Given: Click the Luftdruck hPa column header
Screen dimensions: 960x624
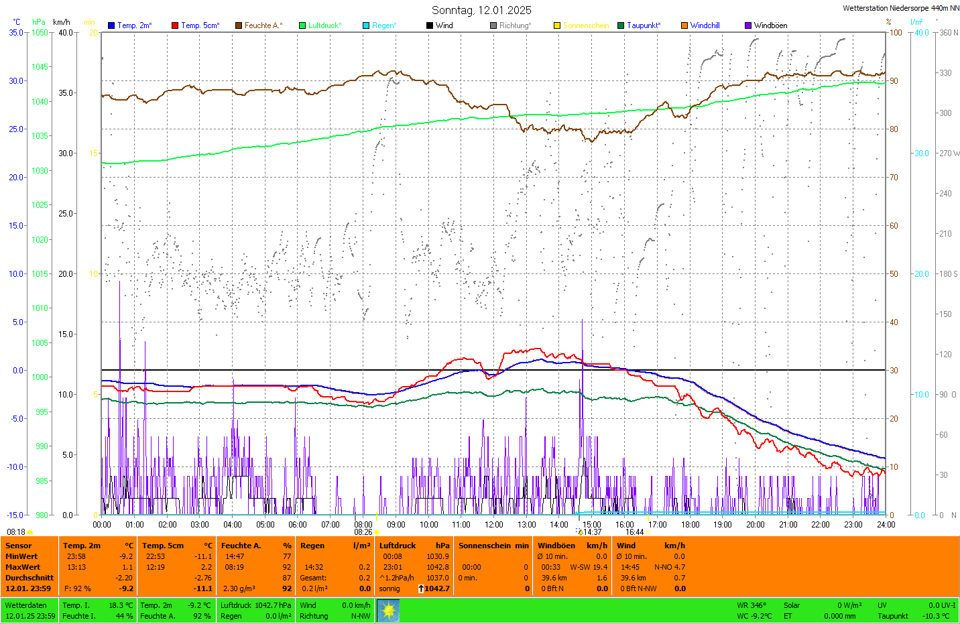Looking at the screenshot, I should [414, 546].
